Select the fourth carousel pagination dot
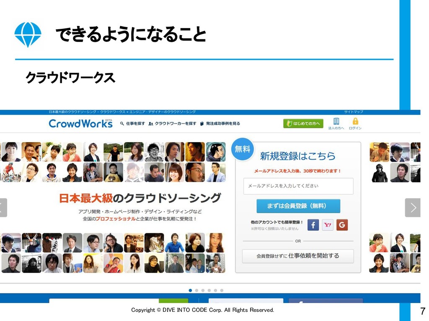 (x=209, y=290)
